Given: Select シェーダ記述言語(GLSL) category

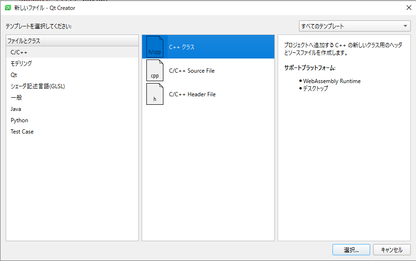Looking at the screenshot, I should 38,86.
